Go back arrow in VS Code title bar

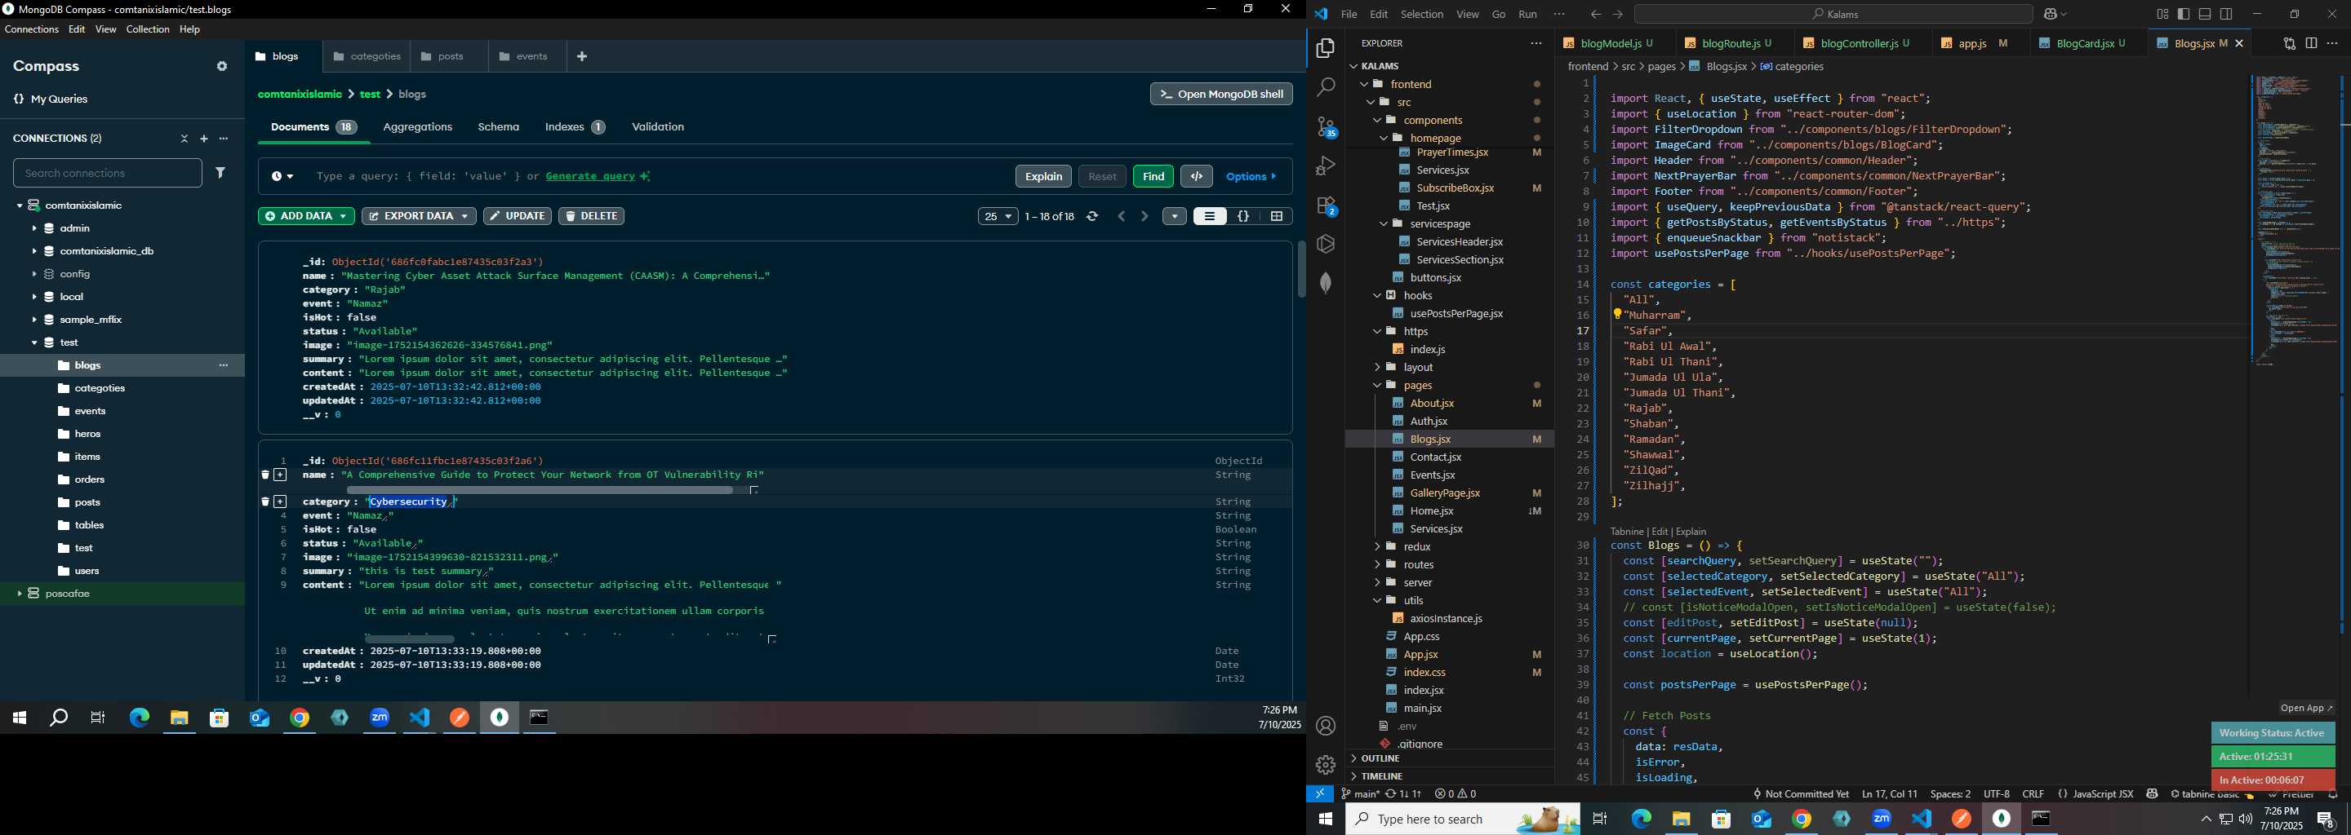[1595, 15]
